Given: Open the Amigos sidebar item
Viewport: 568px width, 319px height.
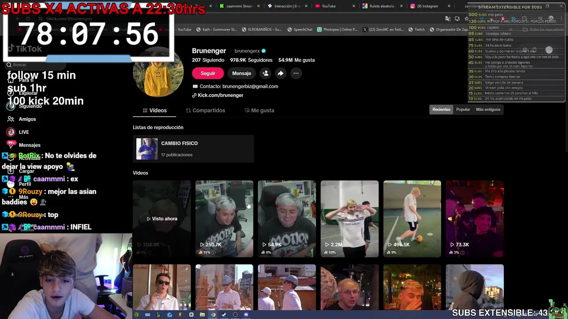Looking at the screenshot, I should (x=21, y=119).
